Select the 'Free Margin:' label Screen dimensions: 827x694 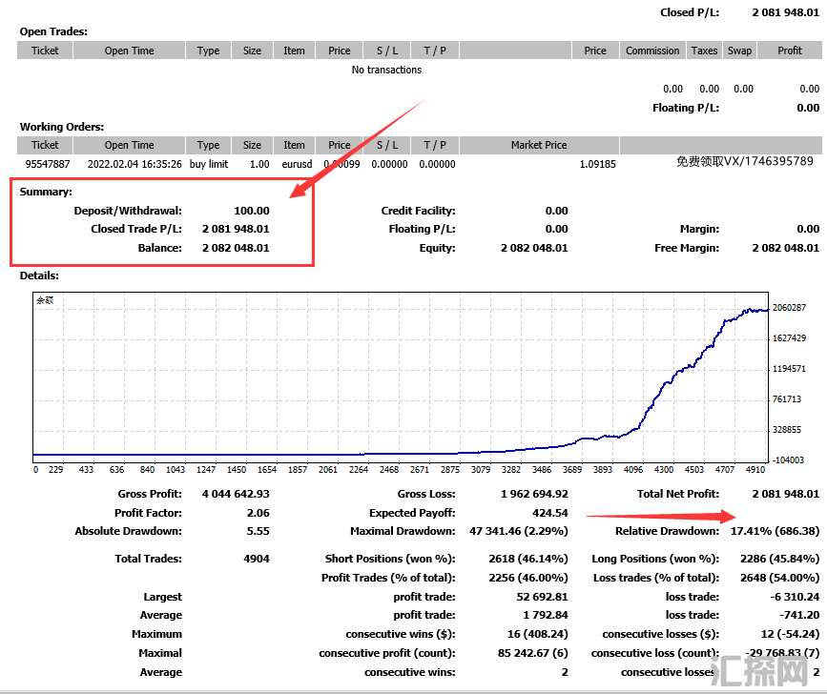coord(687,248)
